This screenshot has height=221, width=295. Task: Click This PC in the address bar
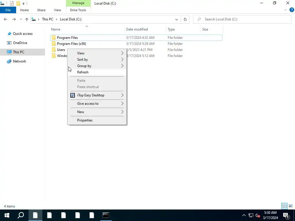48,19
